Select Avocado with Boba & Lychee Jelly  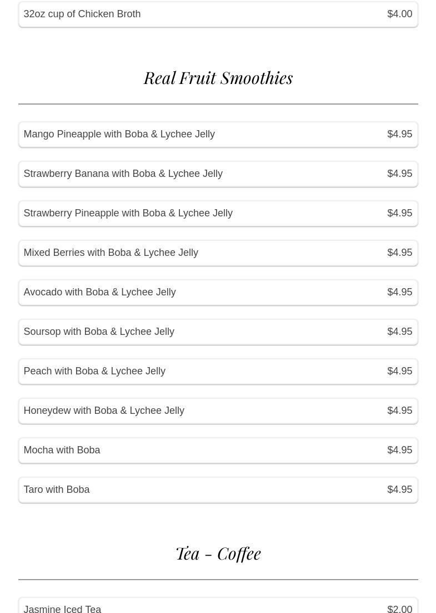pyautogui.click(x=99, y=292)
